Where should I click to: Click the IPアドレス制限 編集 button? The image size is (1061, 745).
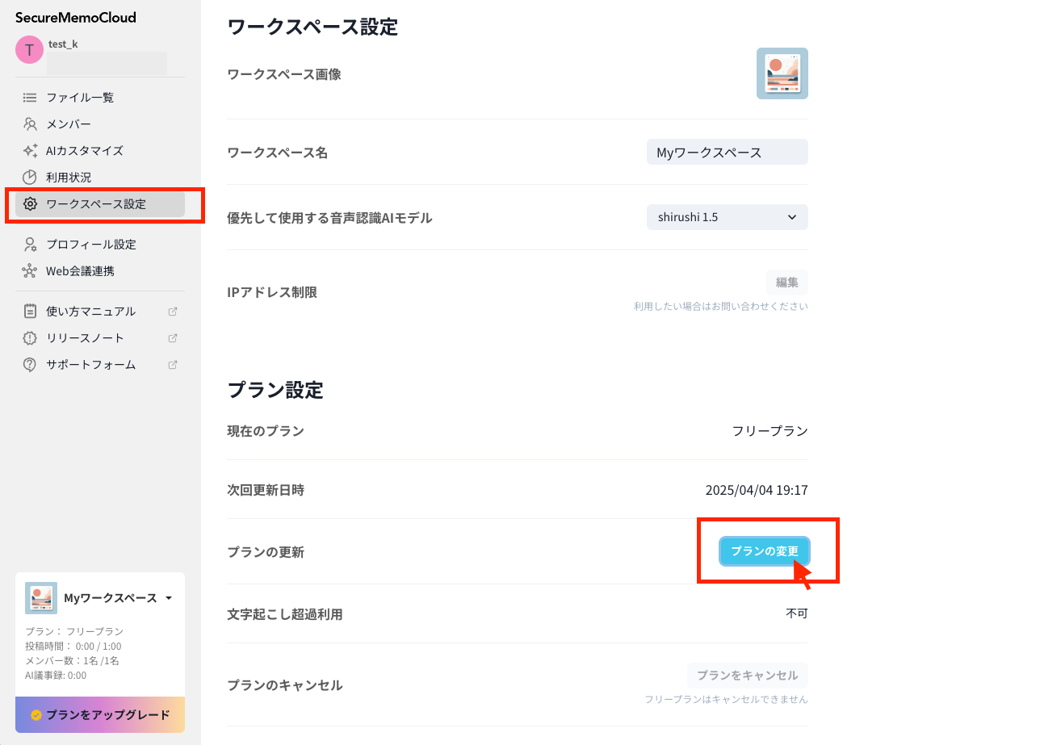coord(786,283)
